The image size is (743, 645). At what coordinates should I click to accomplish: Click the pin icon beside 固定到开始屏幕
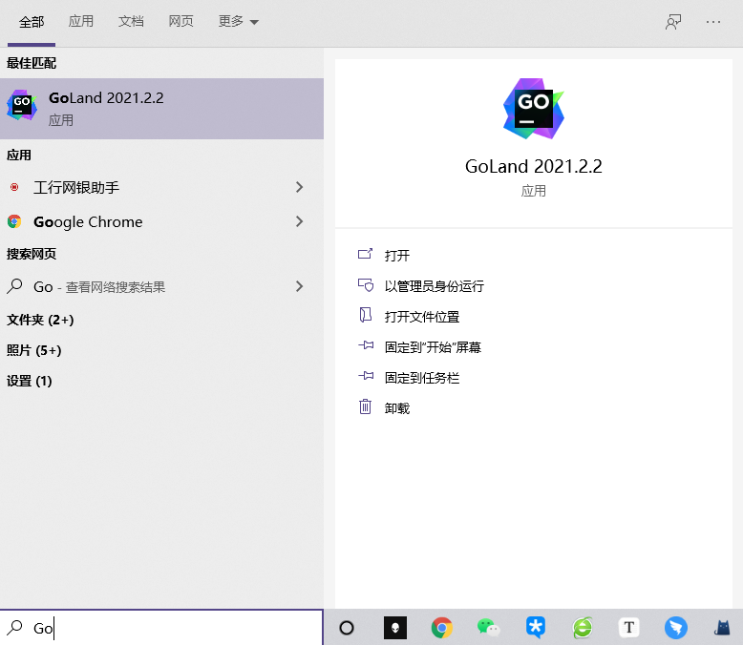[x=366, y=345]
